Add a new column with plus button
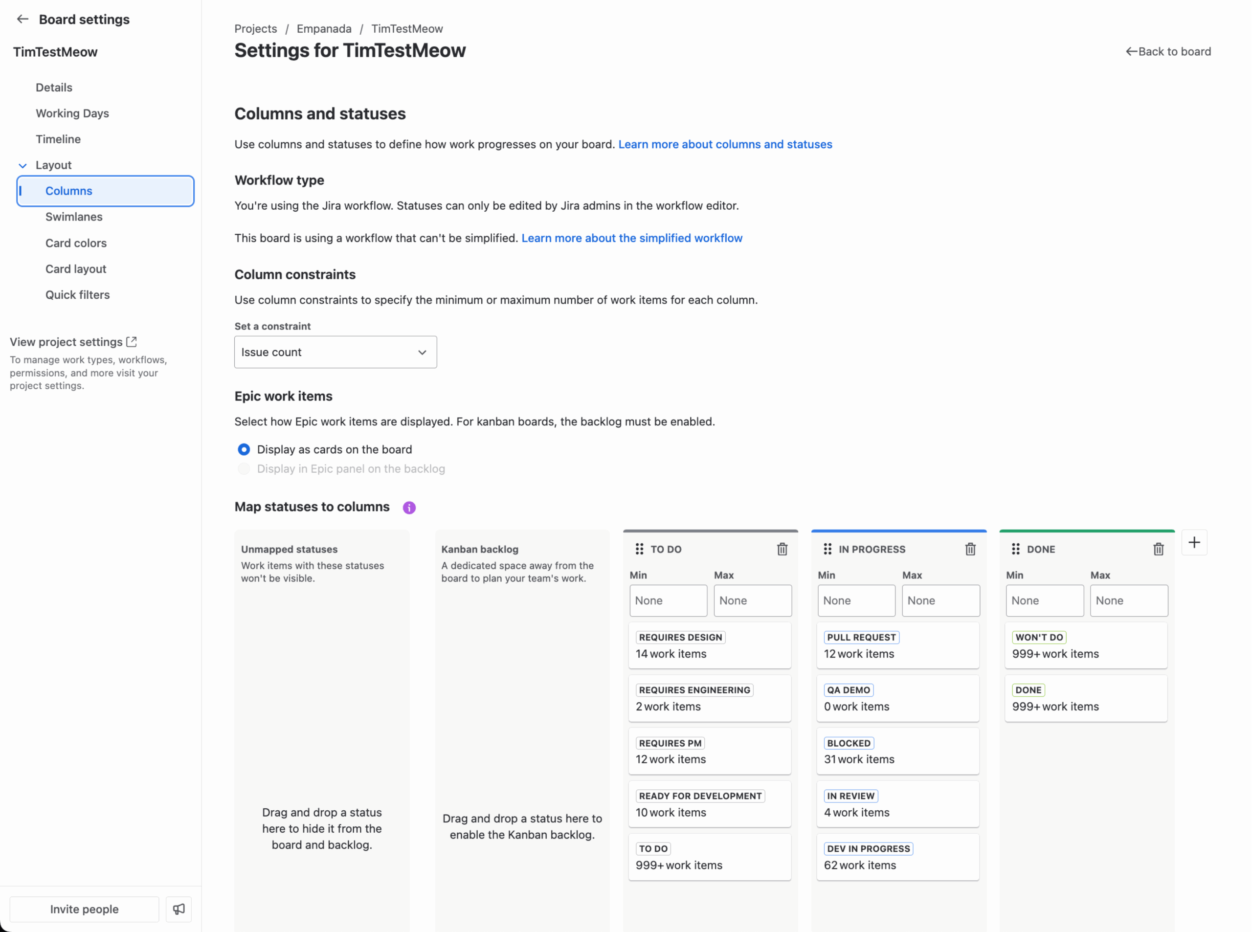Viewport: 1252px width, 932px height. tap(1194, 543)
